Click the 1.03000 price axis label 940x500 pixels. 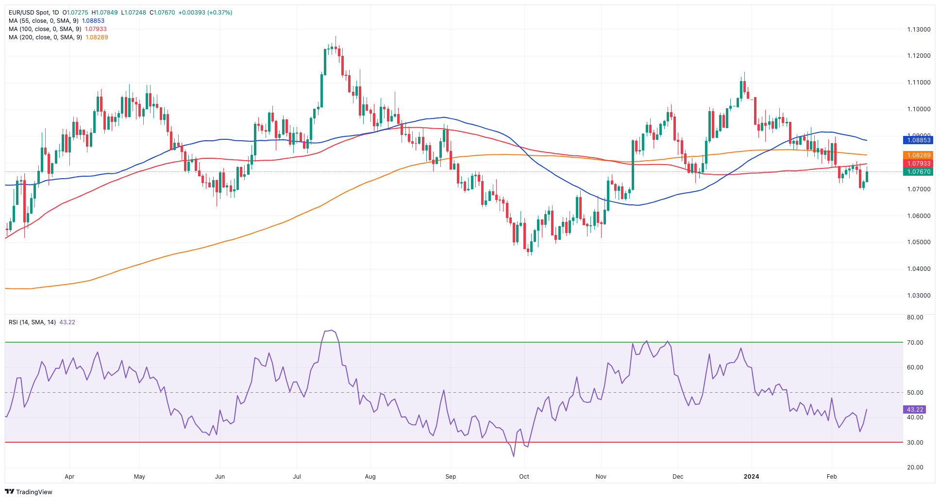[919, 296]
